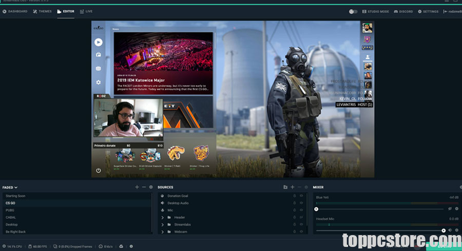Toggle visibility of Donation Goal source

(x=301, y=196)
